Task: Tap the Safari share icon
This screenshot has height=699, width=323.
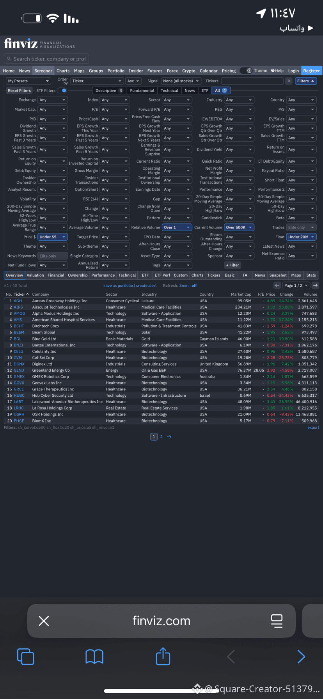Action: (x=163, y=656)
